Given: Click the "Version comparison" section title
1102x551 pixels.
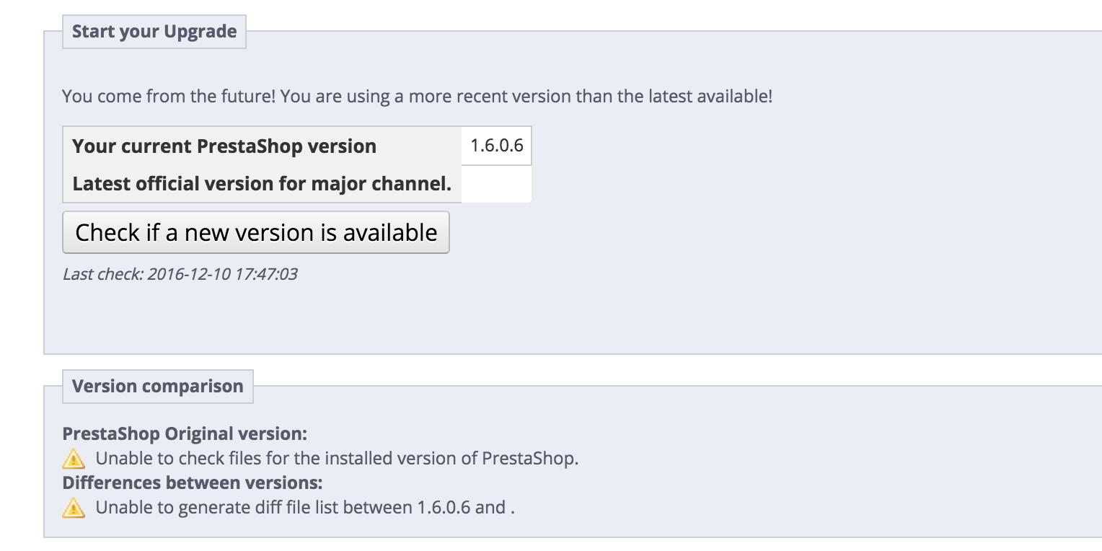Looking at the screenshot, I should 158,387.
